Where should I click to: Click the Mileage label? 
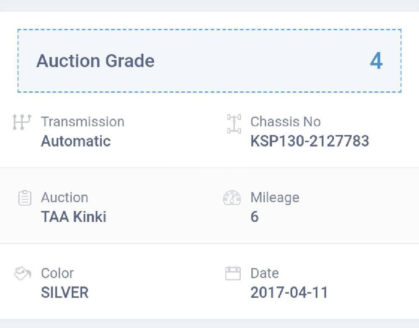tap(275, 198)
